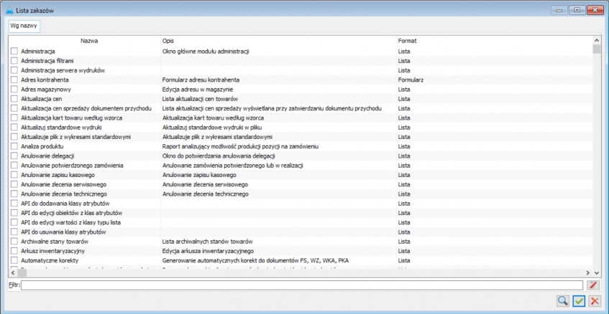Click the magnifier search icon
609x314 pixels.
[x=562, y=302]
